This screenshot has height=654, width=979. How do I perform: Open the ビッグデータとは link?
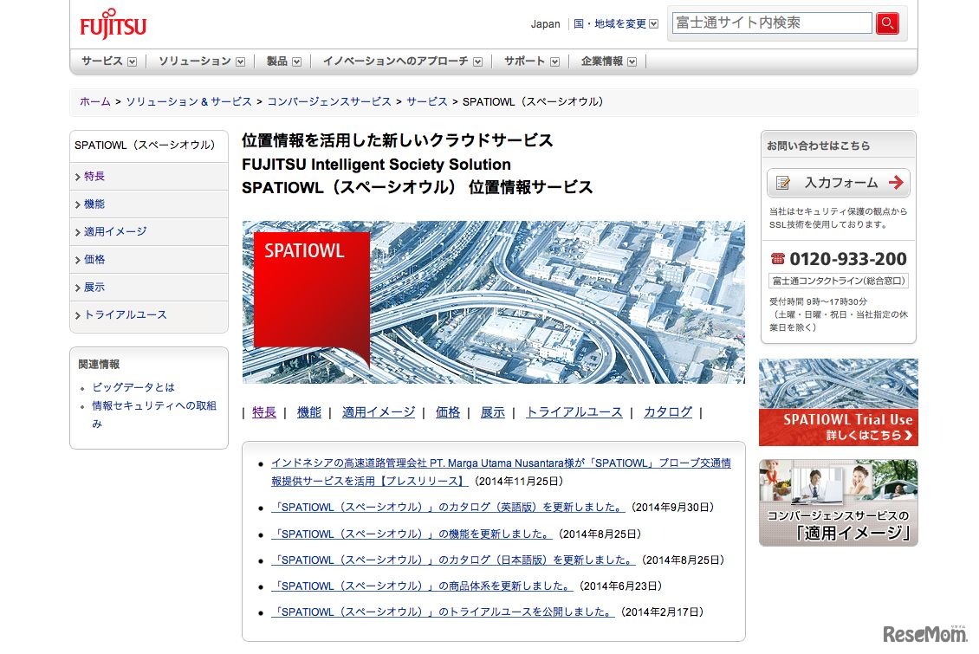[135, 387]
